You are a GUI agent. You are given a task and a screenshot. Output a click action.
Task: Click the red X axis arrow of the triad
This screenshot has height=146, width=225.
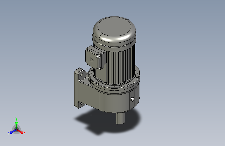click(x=21, y=131)
